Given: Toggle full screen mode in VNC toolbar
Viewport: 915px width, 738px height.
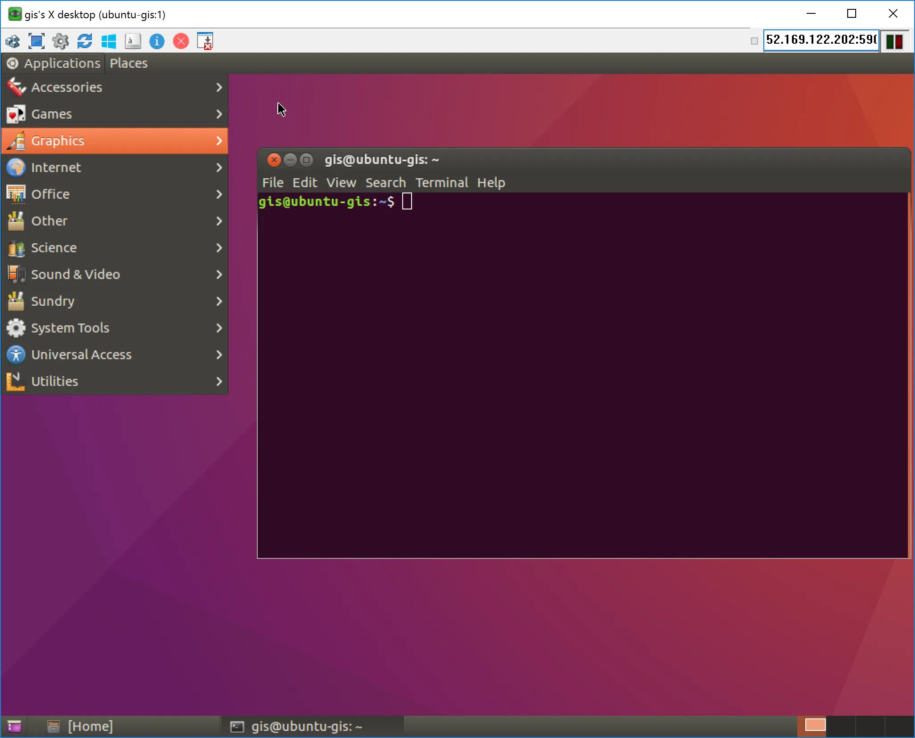Looking at the screenshot, I should (37, 41).
